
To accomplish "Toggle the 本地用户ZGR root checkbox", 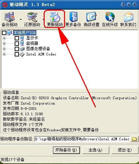I will point(4,33).
